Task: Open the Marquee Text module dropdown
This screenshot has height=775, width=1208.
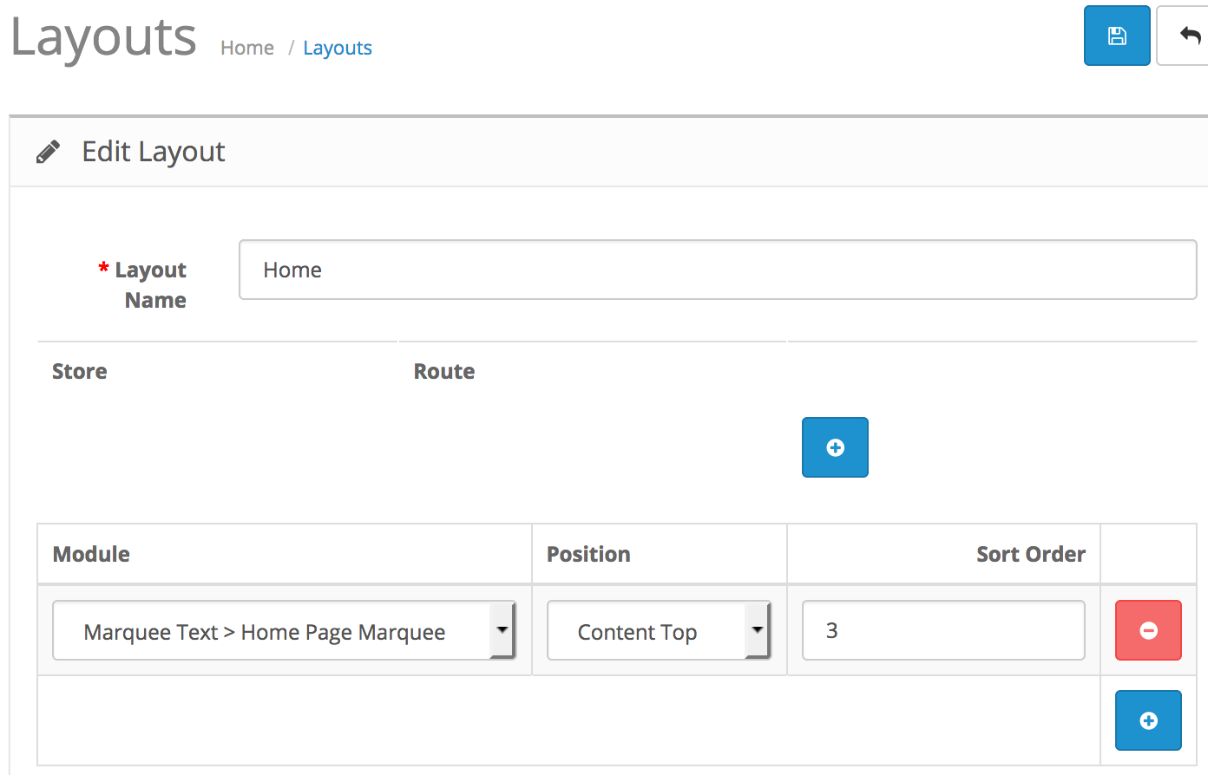Action: [284, 631]
